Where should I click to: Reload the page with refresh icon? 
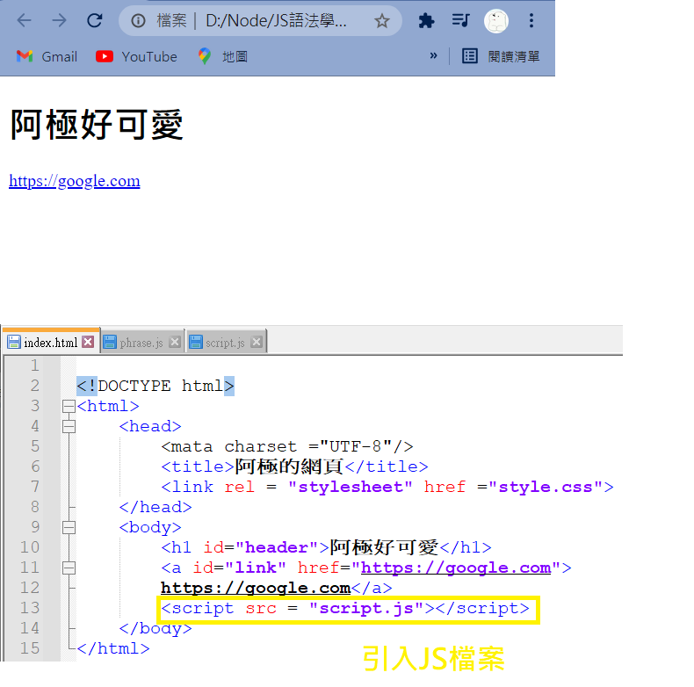pyautogui.click(x=94, y=20)
